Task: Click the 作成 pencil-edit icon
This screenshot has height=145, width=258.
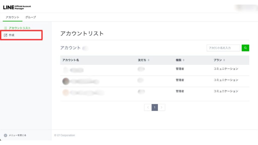Action: point(6,35)
